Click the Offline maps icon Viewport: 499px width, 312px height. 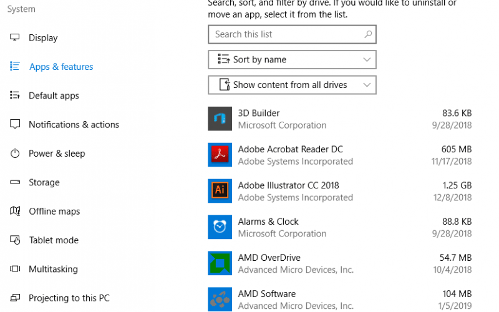coord(15,211)
